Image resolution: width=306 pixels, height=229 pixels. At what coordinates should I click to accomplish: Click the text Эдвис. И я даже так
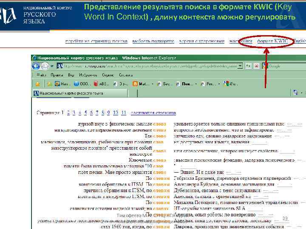pos(202,172)
